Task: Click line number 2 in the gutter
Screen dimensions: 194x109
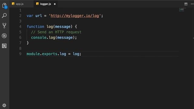Action: tap(20, 16)
